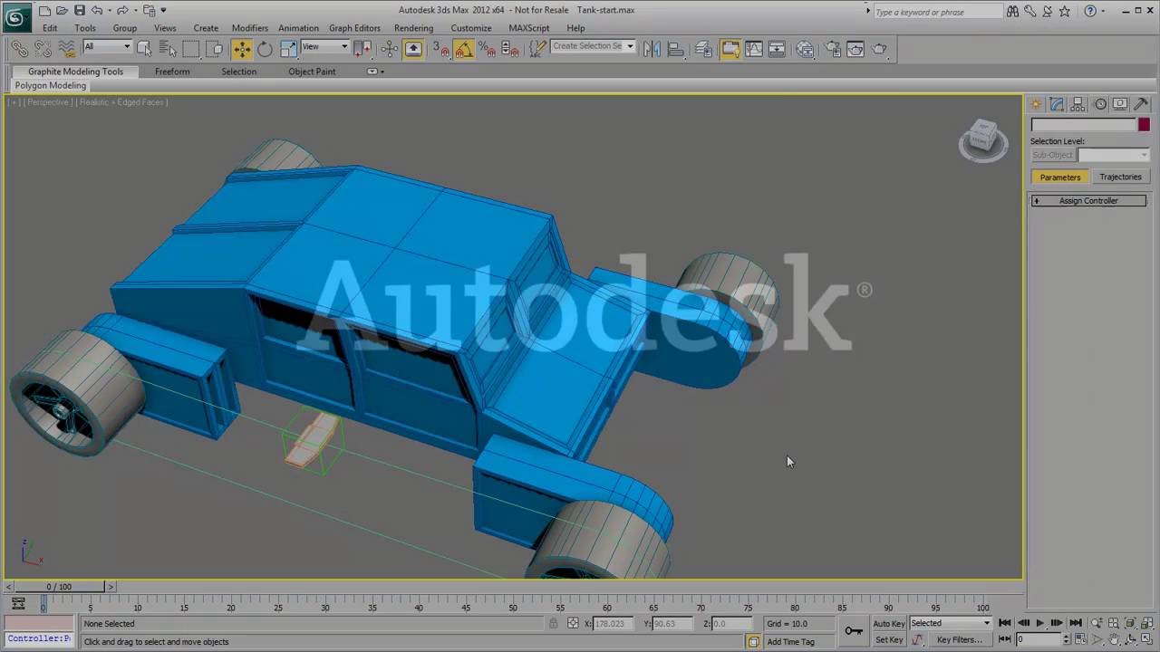Click the Bind to Space Warp tool

[x=66, y=49]
